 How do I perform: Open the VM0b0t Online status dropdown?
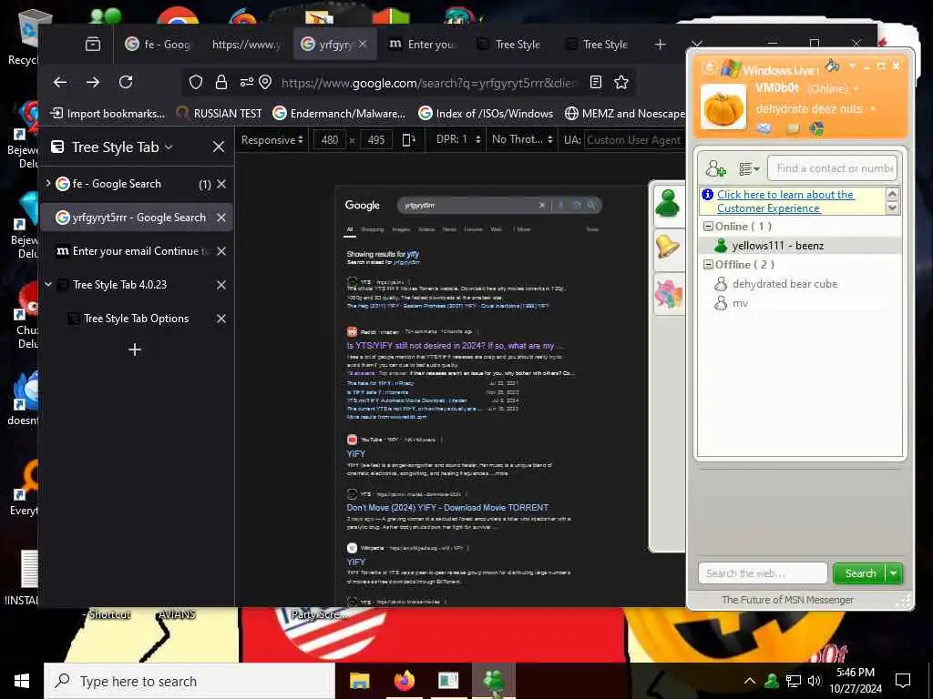[856, 89]
